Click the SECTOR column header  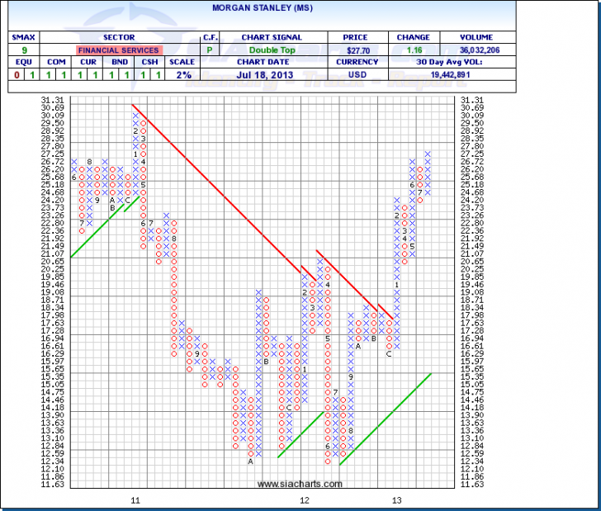(119, 37)
